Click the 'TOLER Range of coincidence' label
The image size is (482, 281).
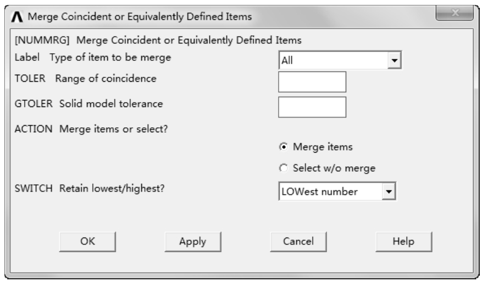coord(85,78)
